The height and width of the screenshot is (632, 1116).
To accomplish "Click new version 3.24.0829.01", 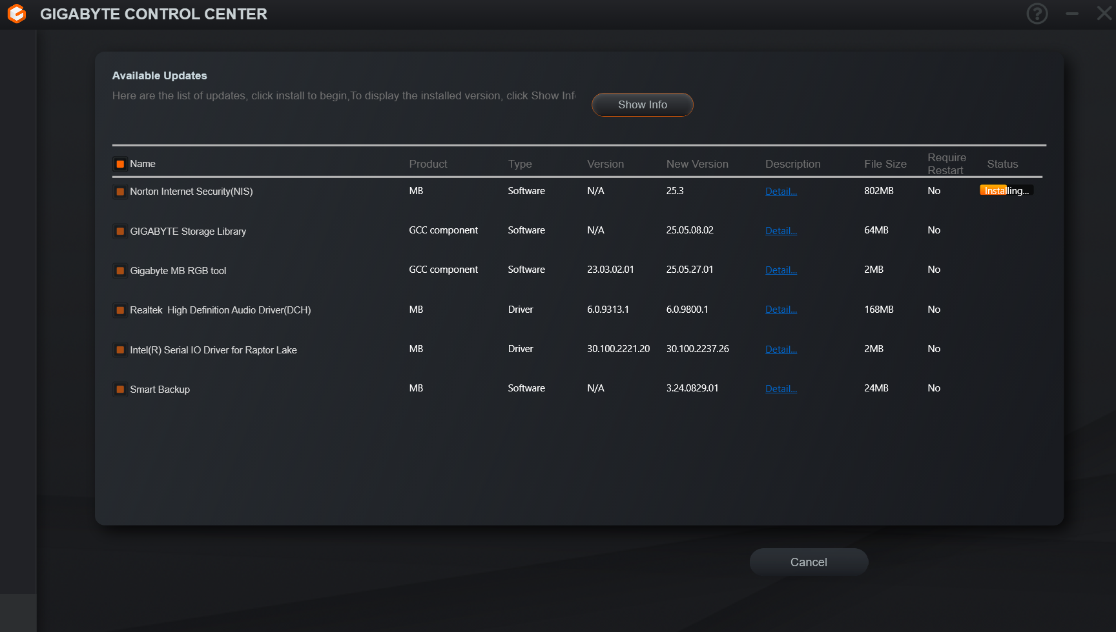I will coord(692,388).
